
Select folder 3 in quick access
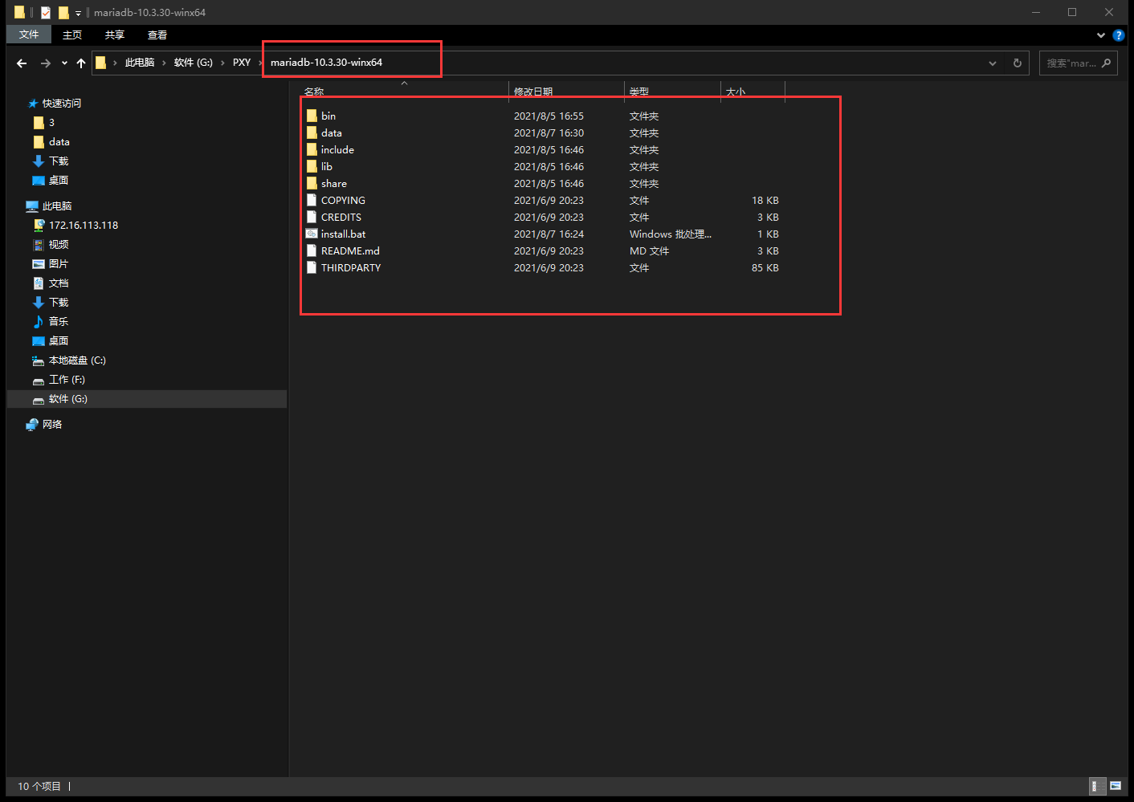point(51,122)
